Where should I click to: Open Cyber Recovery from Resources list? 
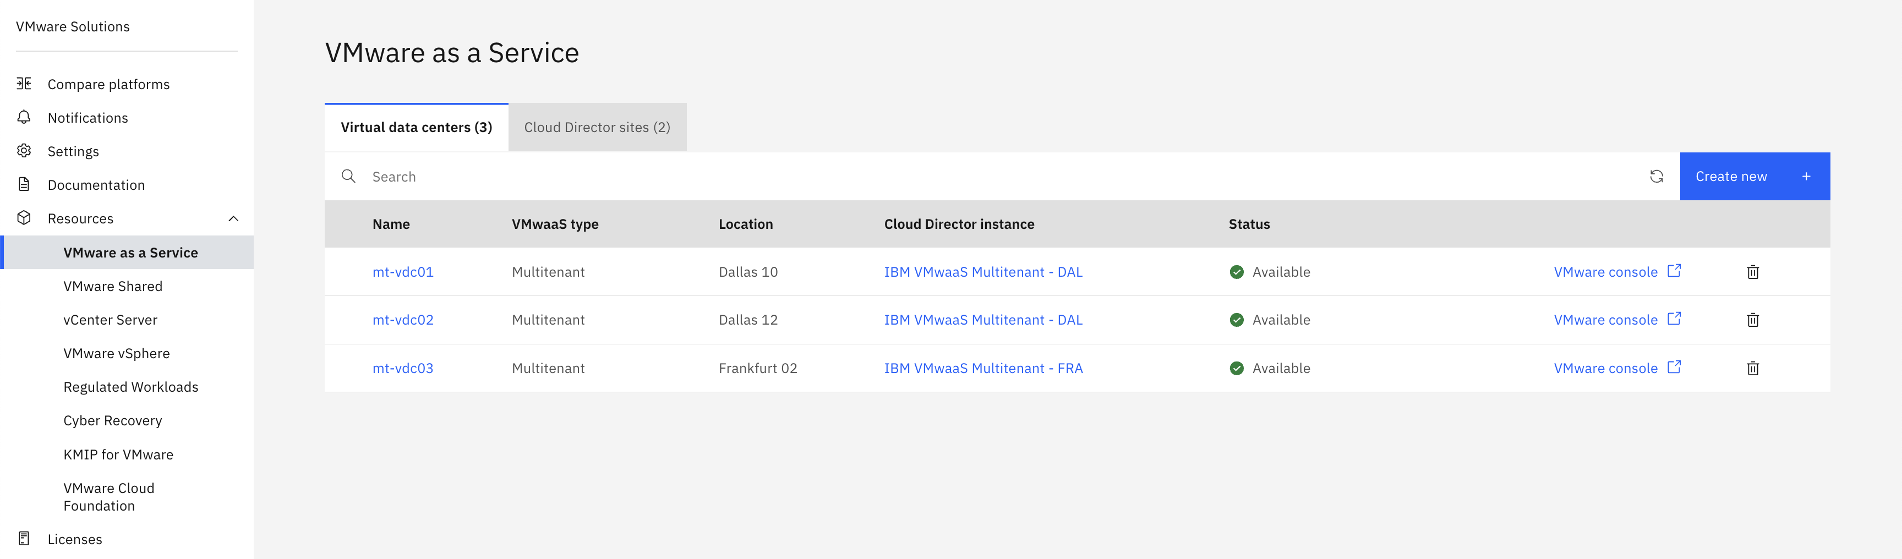[x=112, y=421]
